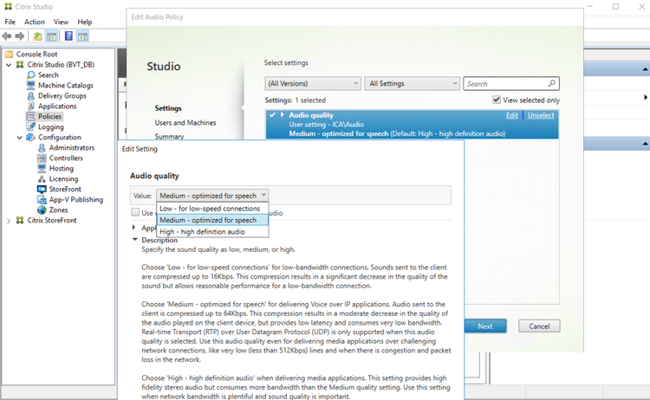Click the Logging icon in tree
Viewport: 650px width, 400px height.
(30, 126)
